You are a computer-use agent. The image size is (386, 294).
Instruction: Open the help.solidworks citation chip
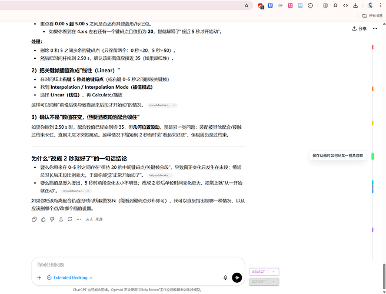tap(160, 175)
